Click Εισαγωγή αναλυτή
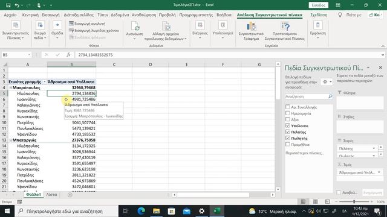This screenshot has height=217, width=387. click(87, 24)
